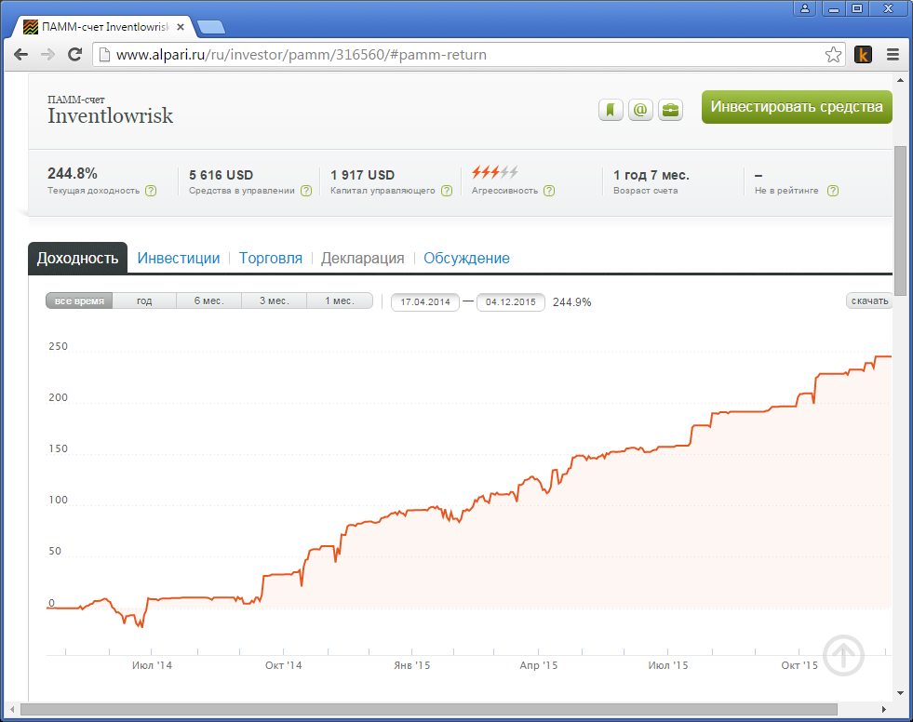This screenshot has width=913, height=722.
Task: Click the 1 год 7 мес. value
Action: pyautogui.click(x=651, y=175)
